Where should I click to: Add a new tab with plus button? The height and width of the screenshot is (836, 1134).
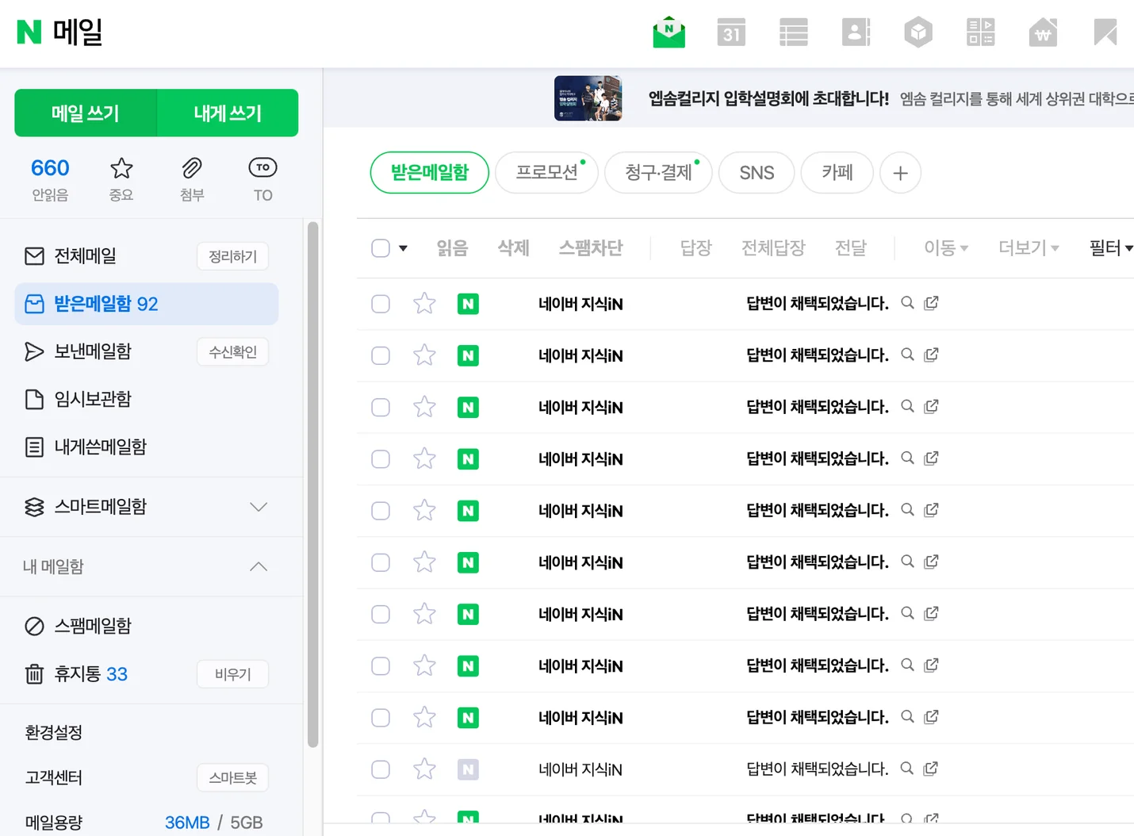pos(900,173)
